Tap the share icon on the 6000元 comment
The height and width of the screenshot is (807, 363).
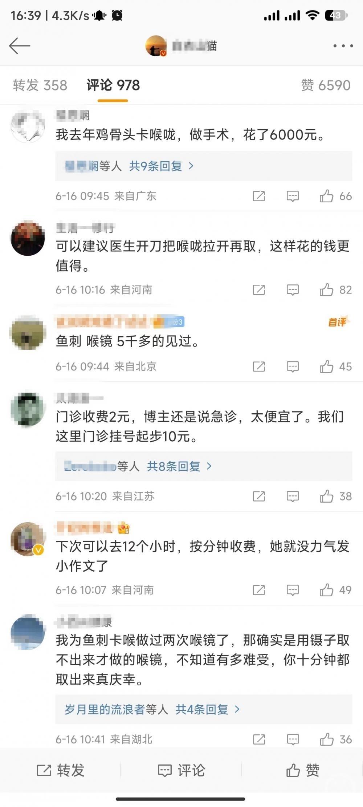(259, 196)
